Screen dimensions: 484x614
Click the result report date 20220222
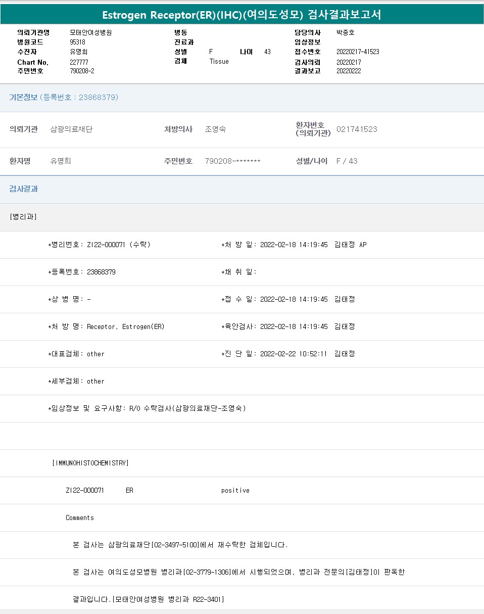tap(349, 71)
